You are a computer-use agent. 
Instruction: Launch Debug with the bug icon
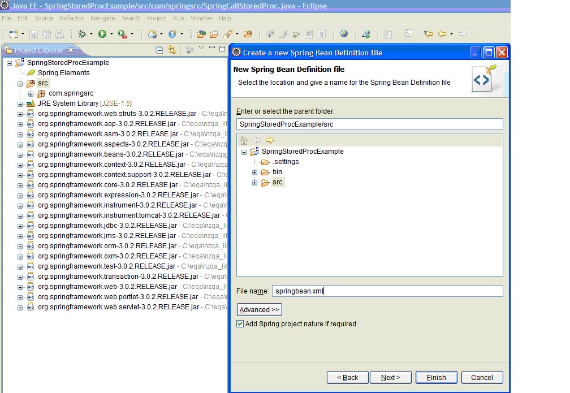[x=82, y=34]
